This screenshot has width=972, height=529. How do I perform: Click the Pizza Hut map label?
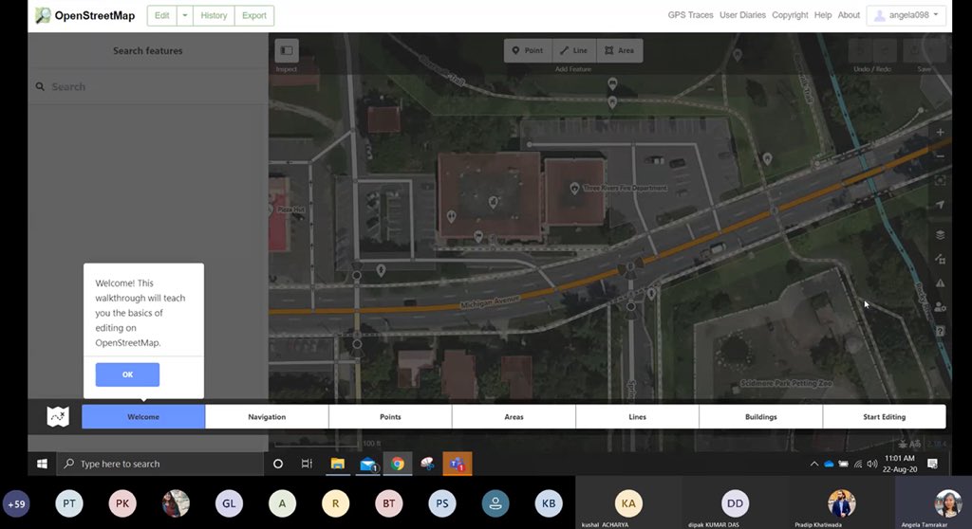pyautogui.click(x=290, y=210)
